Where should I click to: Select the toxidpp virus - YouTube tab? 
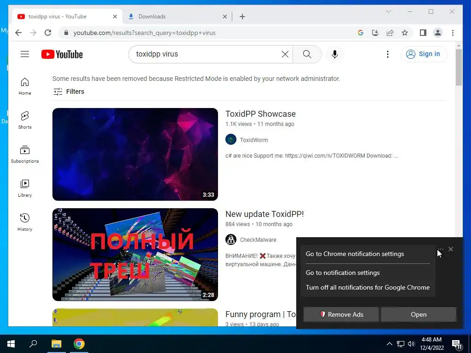(x=67, y=17)
